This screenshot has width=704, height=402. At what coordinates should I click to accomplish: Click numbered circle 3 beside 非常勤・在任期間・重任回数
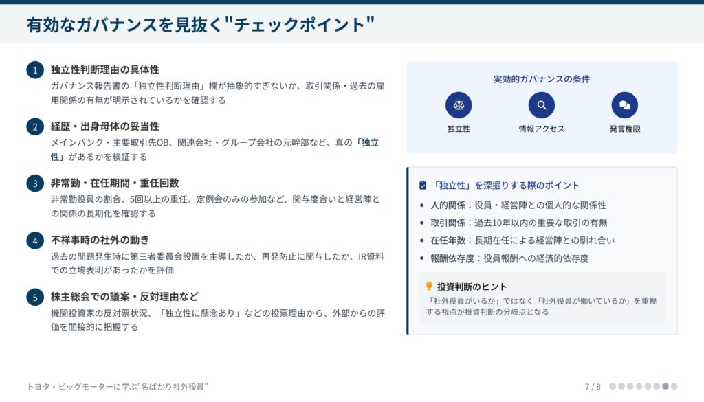coord(35,183)
